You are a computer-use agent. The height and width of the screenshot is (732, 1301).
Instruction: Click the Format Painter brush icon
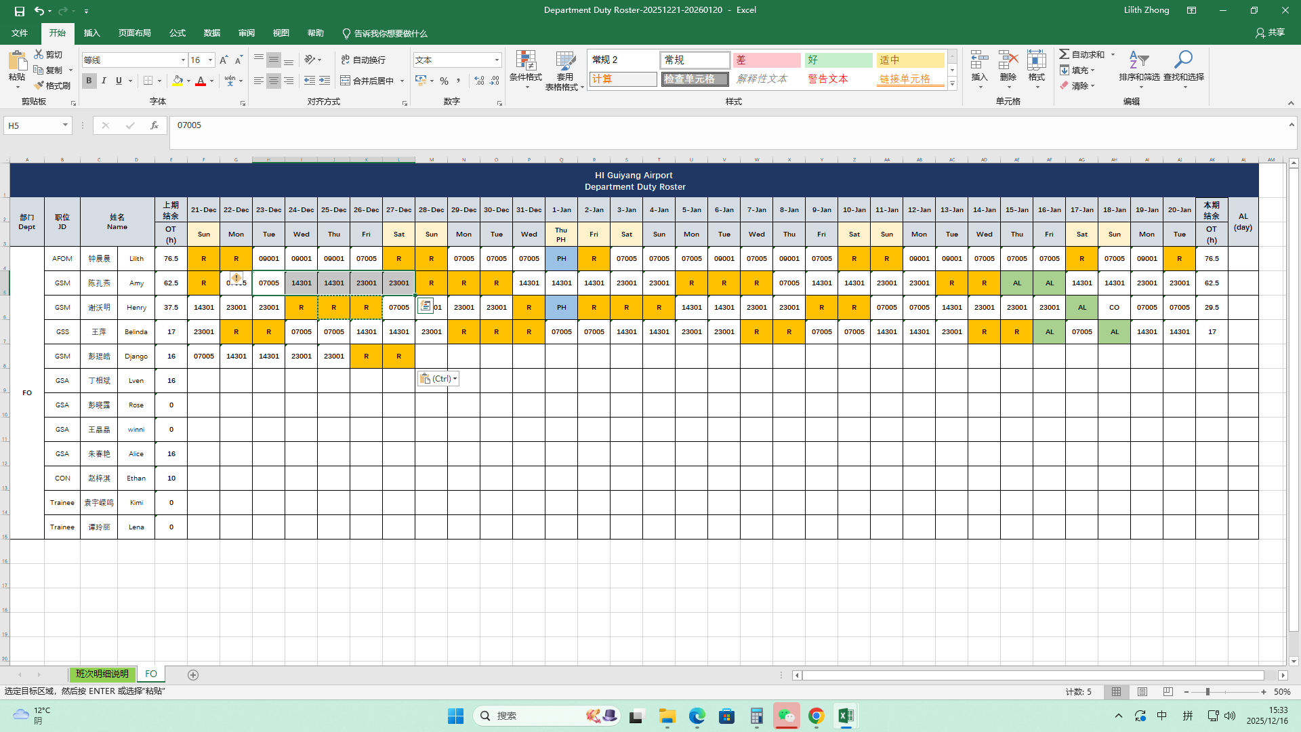39,85
